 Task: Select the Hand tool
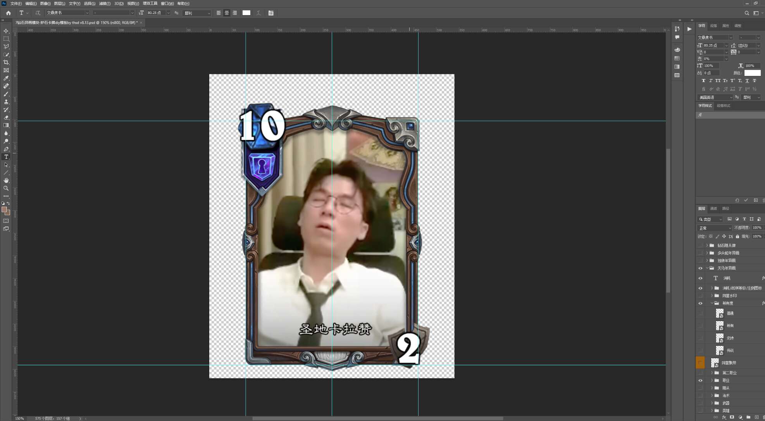click(6, 180)
